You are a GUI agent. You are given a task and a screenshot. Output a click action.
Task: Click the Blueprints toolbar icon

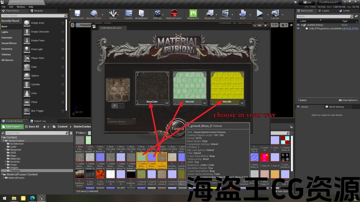click(210, 14)
